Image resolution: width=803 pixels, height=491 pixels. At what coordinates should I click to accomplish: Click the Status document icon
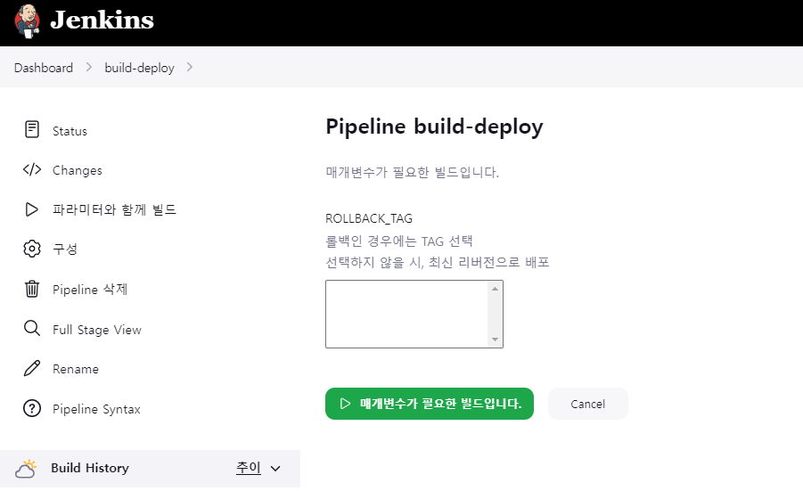point(32,129)
